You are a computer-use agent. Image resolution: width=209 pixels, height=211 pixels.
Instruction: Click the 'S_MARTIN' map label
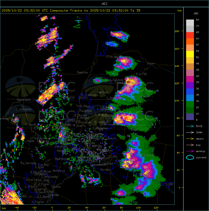click(x=95, y=146)
